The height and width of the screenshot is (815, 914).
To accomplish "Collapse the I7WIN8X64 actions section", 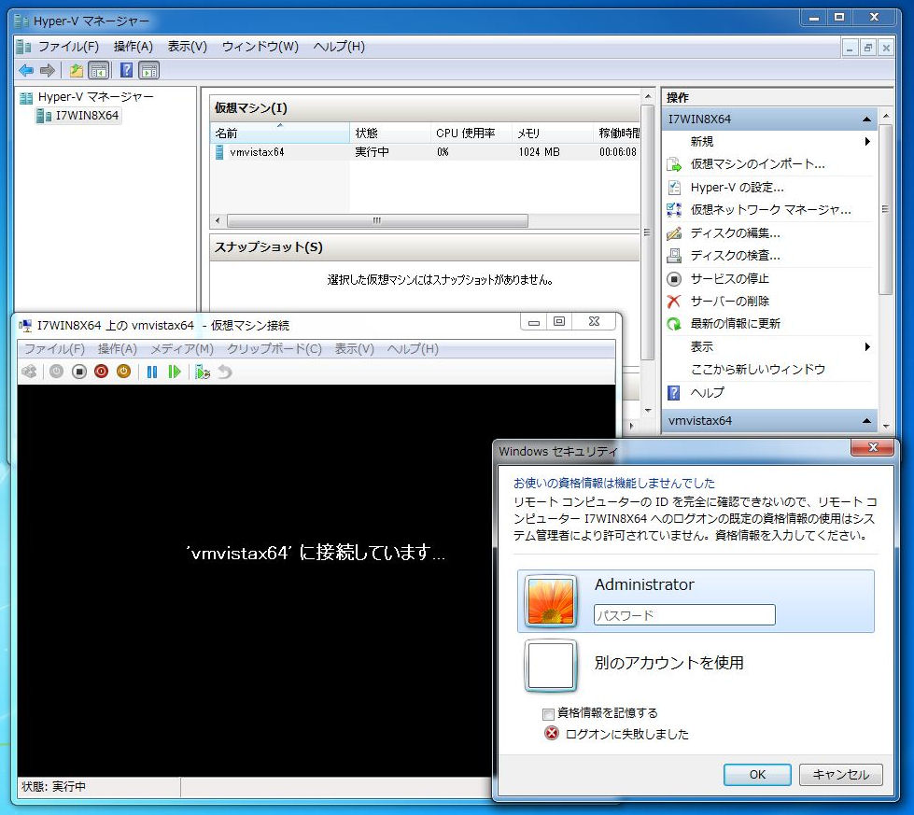I will tap(866, 119).
